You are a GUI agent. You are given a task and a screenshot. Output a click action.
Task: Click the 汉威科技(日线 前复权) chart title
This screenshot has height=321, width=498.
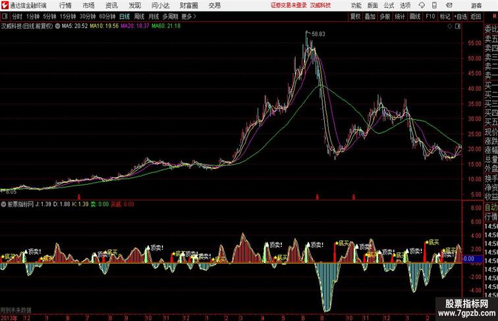point(27,26)
